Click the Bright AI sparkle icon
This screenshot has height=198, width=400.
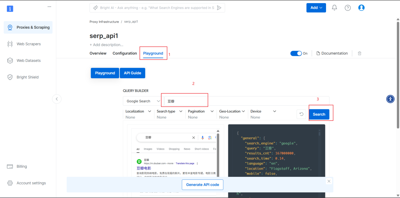click(x=95, y=8)
